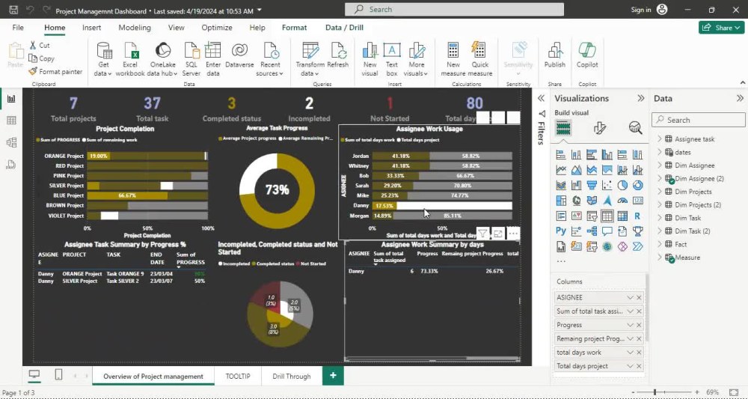Select the clustered column chart visual
This screenshot has height=399, width=748.
(607, 155)
